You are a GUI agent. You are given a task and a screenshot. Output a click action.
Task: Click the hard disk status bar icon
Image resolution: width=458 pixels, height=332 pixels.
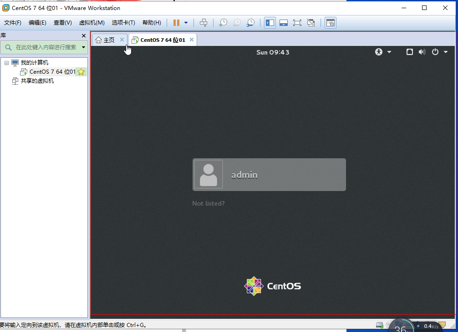point(380,325)
